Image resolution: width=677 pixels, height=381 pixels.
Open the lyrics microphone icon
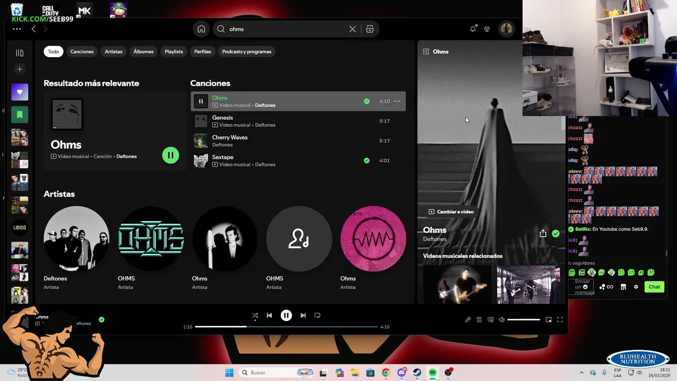468,320
